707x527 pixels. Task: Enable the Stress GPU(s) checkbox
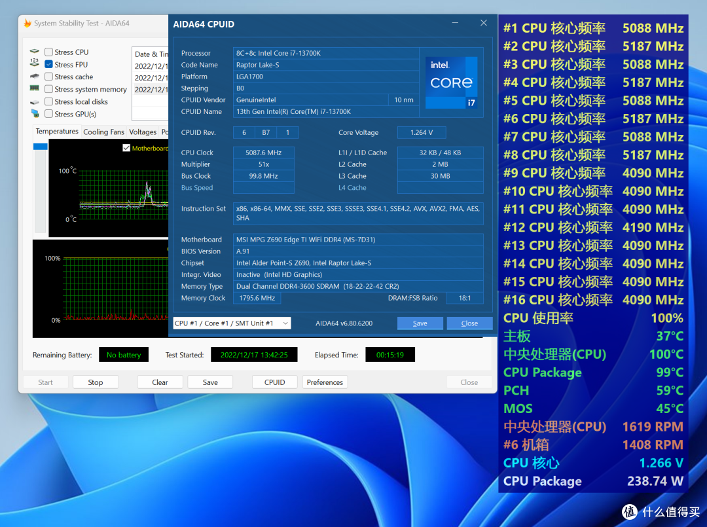click(x=48, y=114)
